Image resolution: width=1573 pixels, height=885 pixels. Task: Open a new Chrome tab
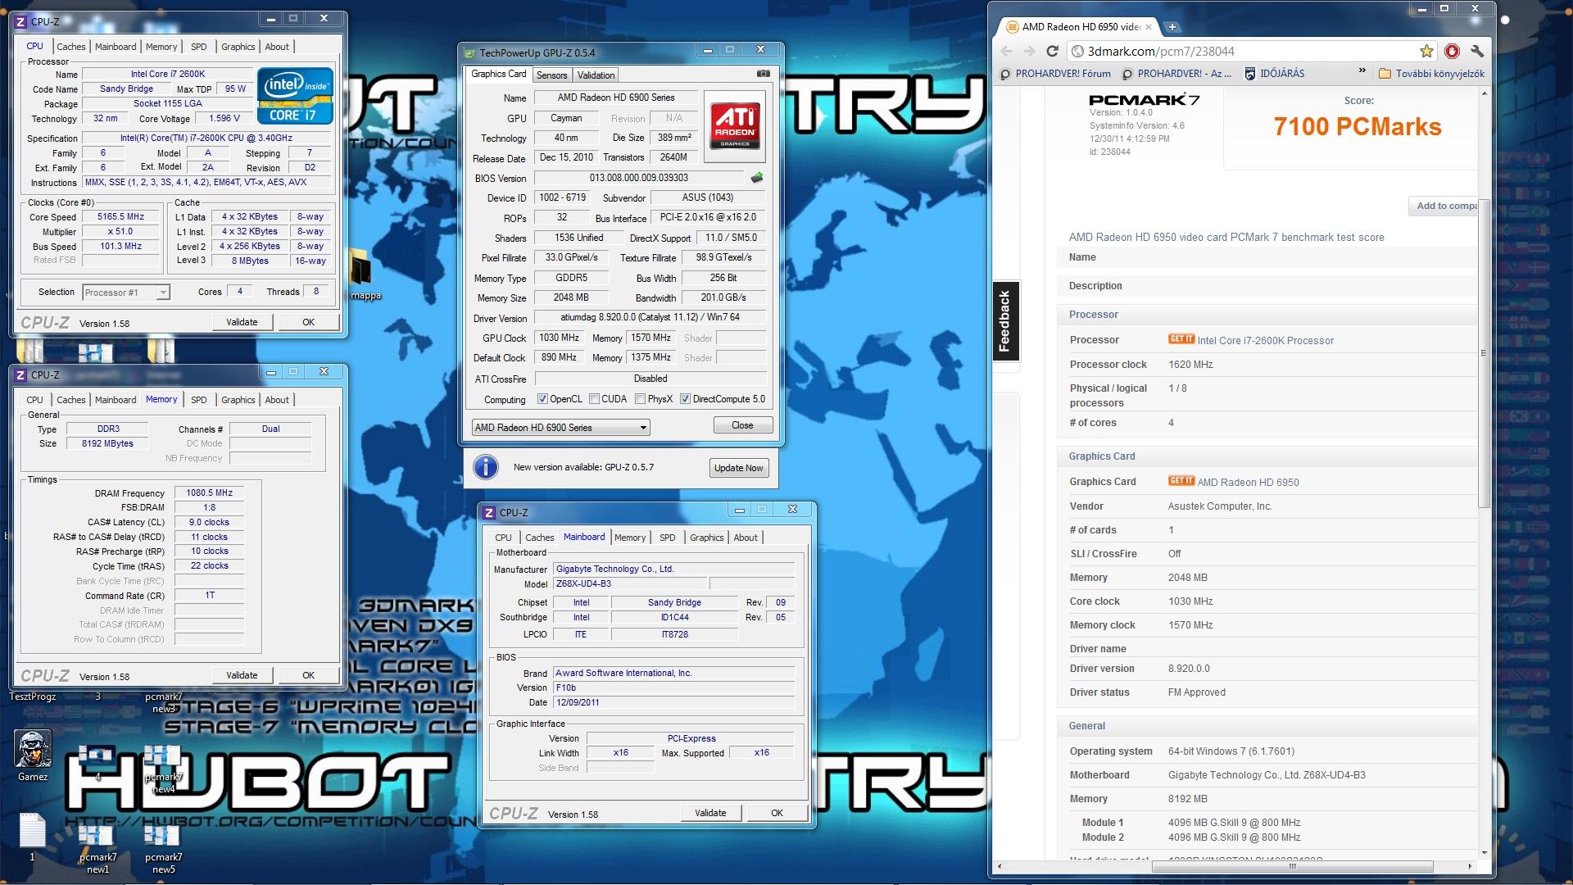(1172, 27)
